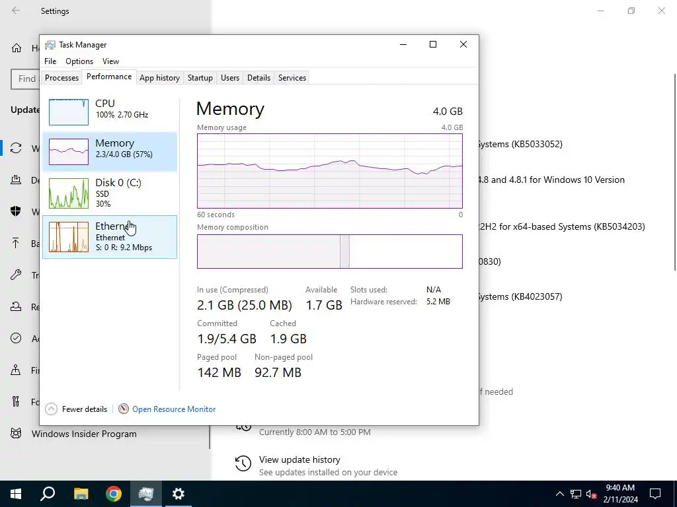Minimize the Task Manager window
This screenshot has height=507, width=677.
[403, 44]
